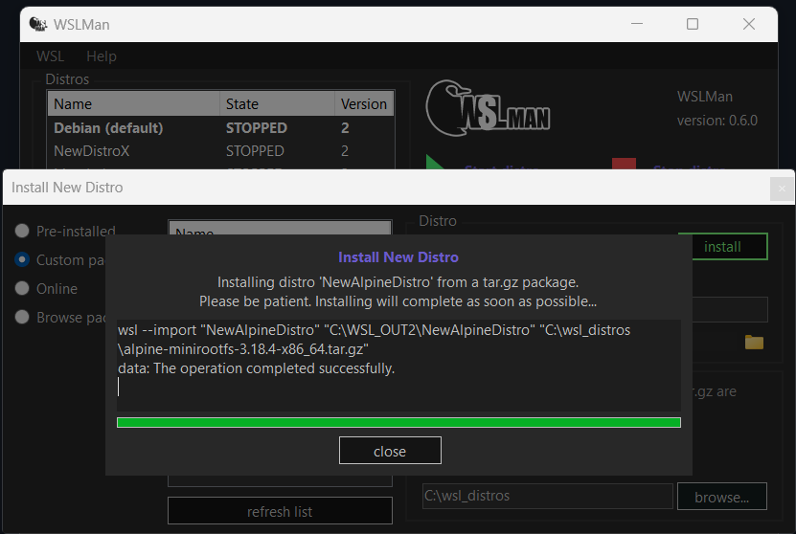Select the Online radio option
Screen dimensions: 796x534
coord(22,289)
